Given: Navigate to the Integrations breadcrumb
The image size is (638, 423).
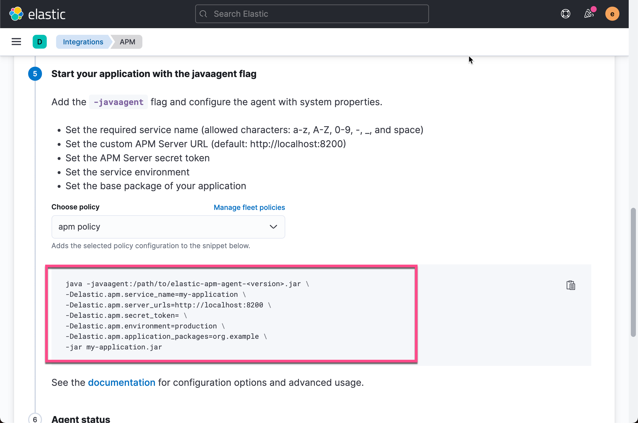Looking at the screenshot, I should pos(83,41).
